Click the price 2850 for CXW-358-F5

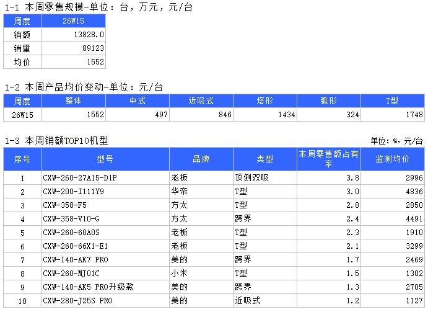(414, 205)
